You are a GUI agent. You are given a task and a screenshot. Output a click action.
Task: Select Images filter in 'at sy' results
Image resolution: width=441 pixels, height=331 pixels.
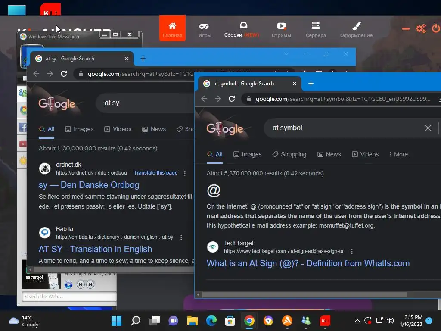[79, 129]
